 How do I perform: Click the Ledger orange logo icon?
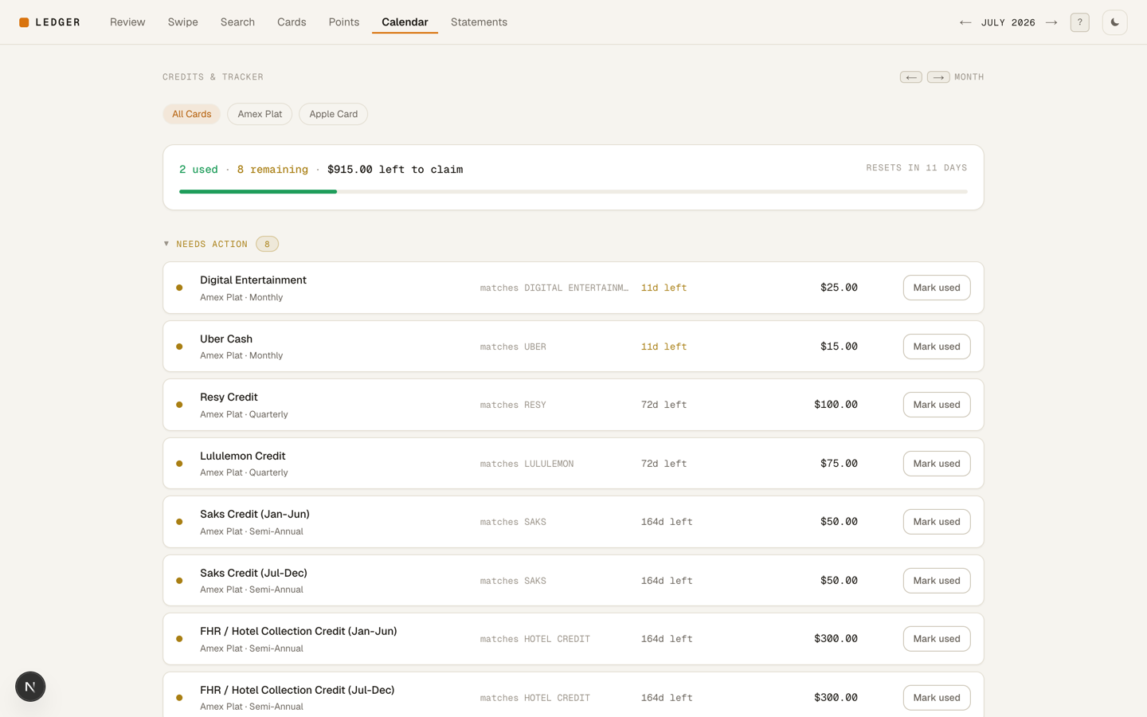coord(24,22)
